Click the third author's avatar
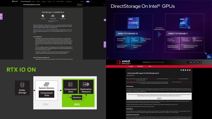 click(63, 16)
